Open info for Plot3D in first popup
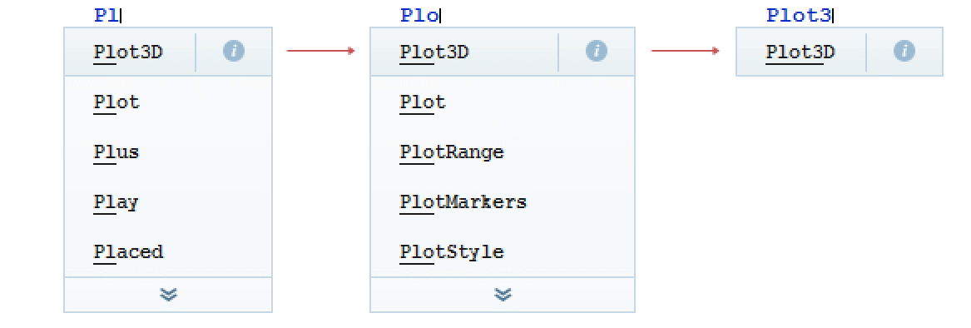 point(234,52)
